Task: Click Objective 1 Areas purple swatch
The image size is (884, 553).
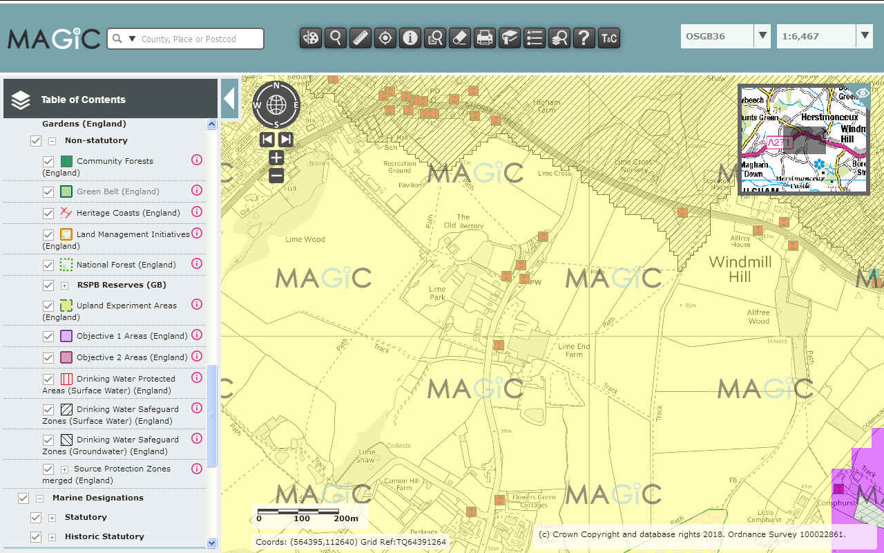Action: [x=66, y=336]
